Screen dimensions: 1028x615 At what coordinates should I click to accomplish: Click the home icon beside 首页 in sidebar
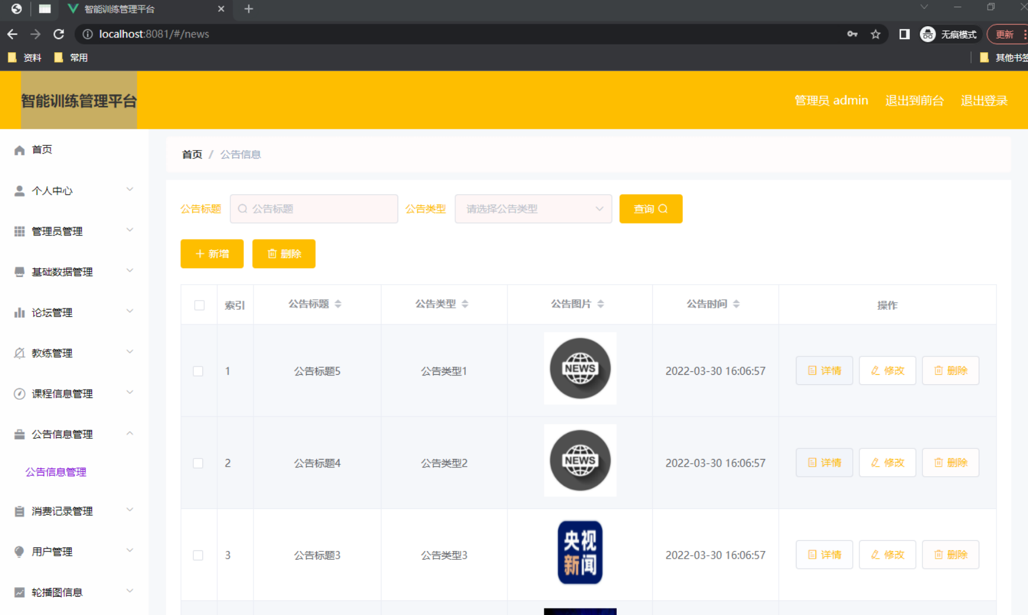(20, 150)
